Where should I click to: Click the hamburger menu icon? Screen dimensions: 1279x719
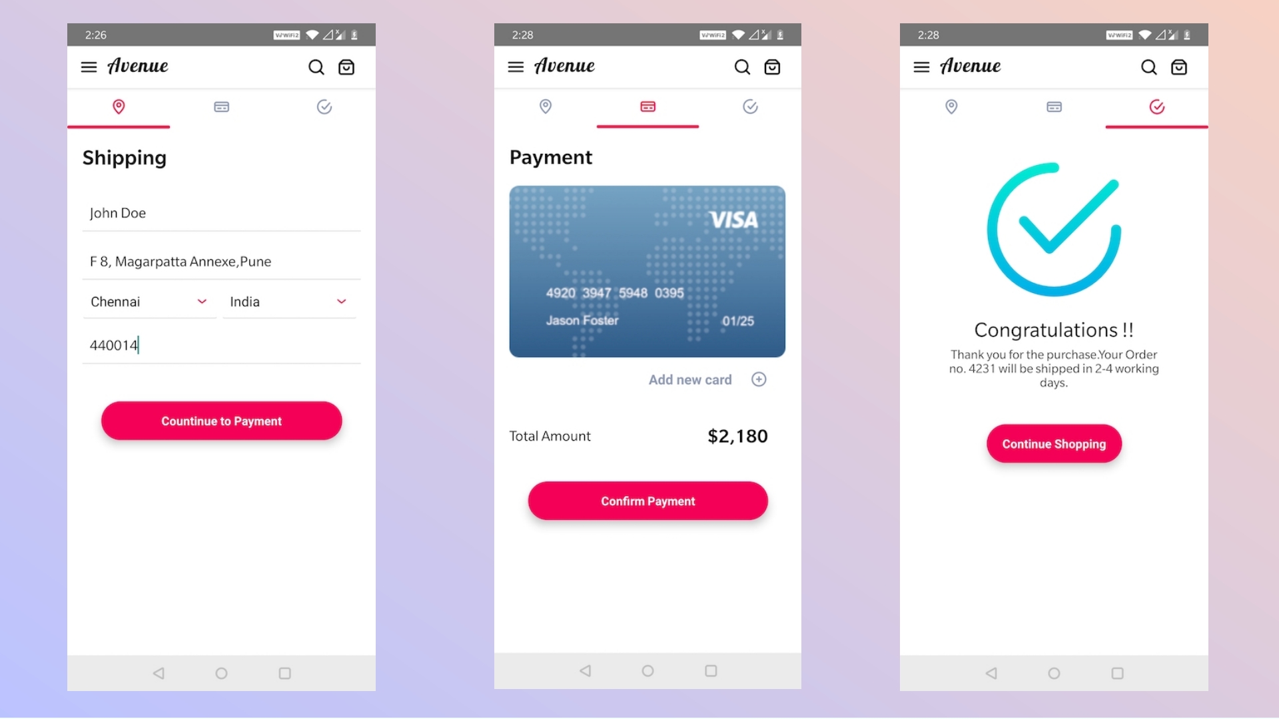(x=89, y=66)
